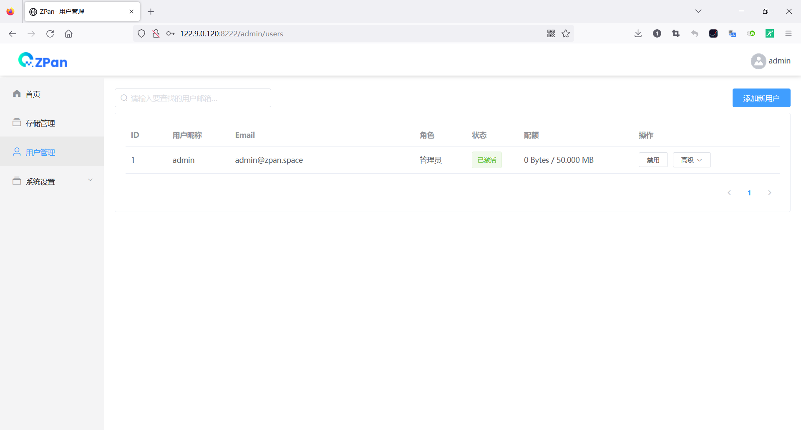Click the admin@zpan.space email cell
The height and width of the screenshot is (430, 801).
point(269,160)
